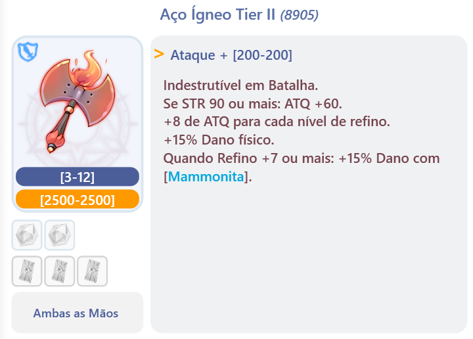Click the Indestrutível em Batalha text
The height and width of the screenshot is (339, 473).
pos(240,85)
